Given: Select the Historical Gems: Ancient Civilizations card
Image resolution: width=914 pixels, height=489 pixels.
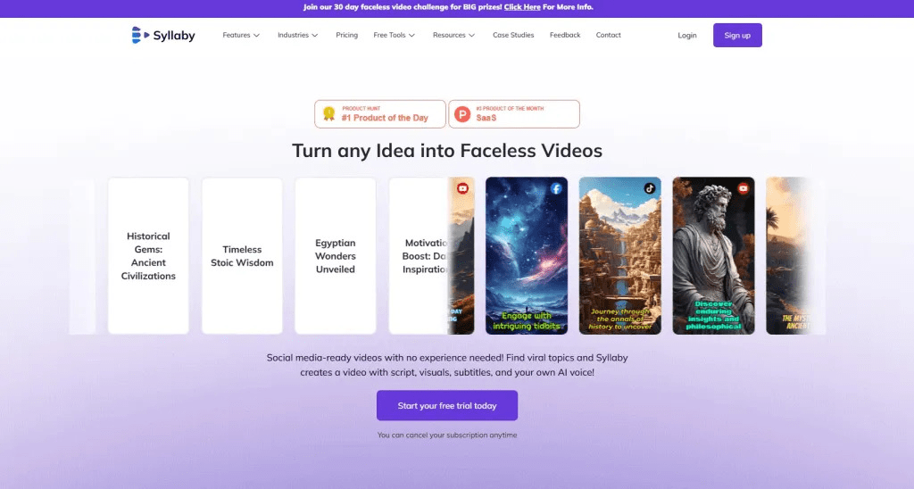Looking at the screenshot, I should tap(148, 256).
